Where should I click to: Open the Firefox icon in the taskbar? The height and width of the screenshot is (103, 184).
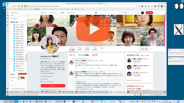[24, 102]
